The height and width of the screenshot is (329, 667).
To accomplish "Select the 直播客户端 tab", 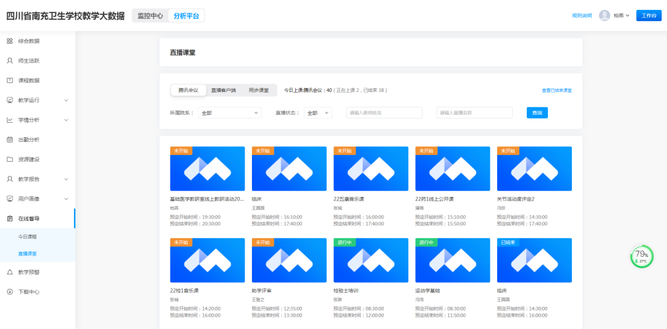I will click(x=224, y=90).
